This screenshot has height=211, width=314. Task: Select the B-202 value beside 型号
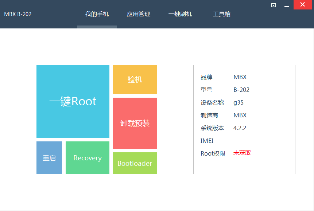(x=241, y=90)
